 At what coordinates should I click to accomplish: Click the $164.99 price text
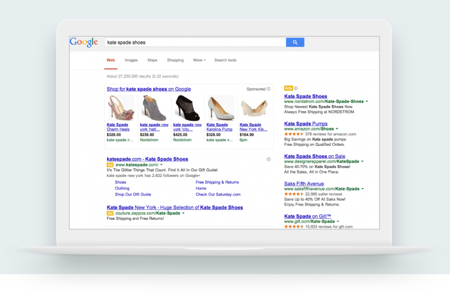(x=247, y=135)
